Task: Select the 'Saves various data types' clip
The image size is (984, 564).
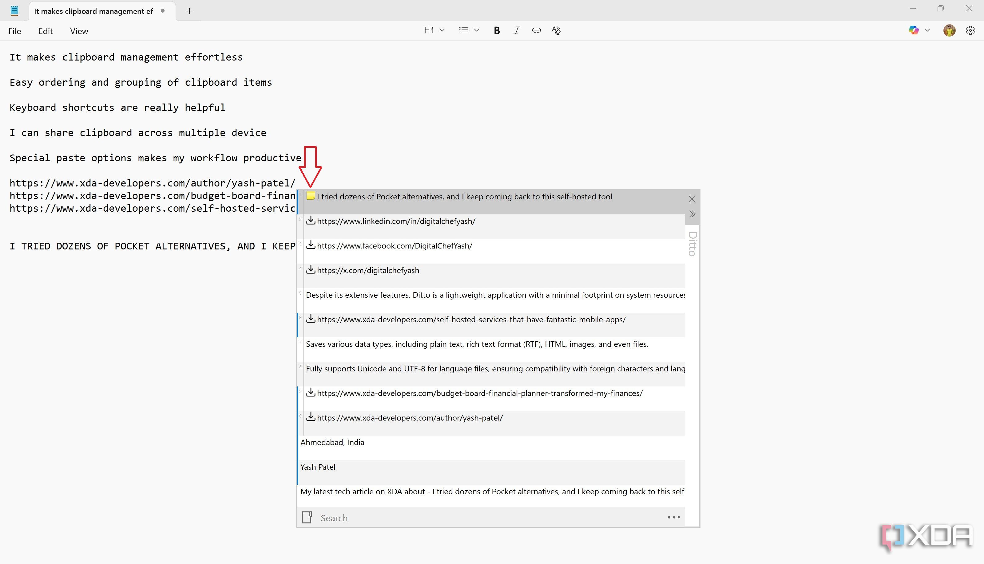Action: coord(491,349)
